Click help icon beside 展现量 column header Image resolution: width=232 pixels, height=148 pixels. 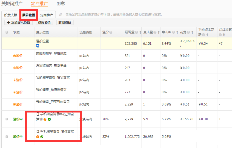click(137, 32)
